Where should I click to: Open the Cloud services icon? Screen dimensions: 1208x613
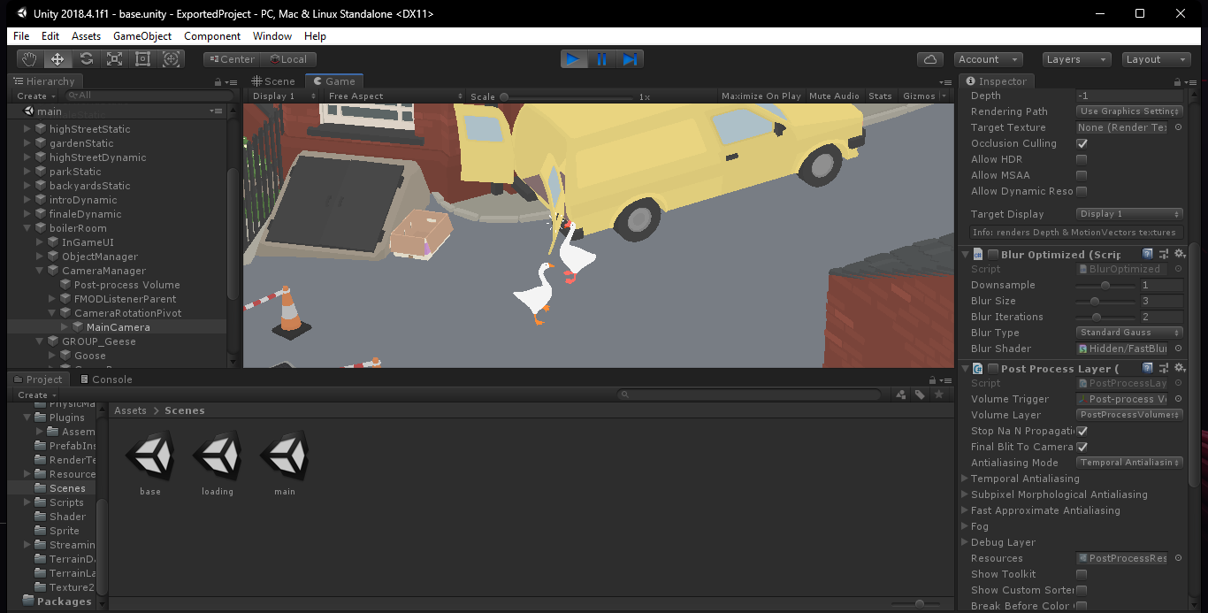point(930,59)
